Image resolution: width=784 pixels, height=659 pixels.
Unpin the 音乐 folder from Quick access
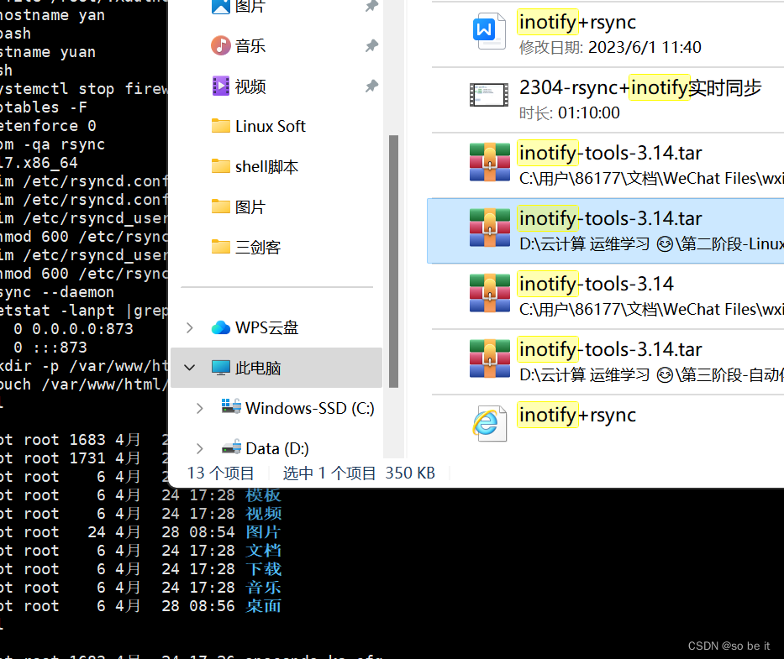point(371,45)
